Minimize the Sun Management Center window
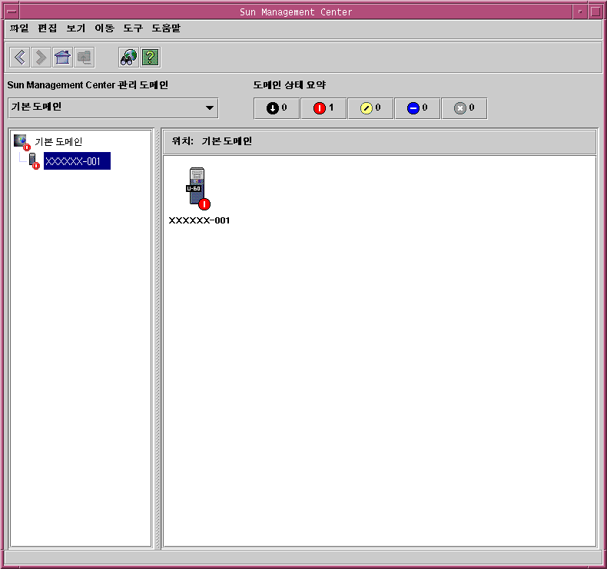This screenshot has width=607, height=569. coord(580,12)
